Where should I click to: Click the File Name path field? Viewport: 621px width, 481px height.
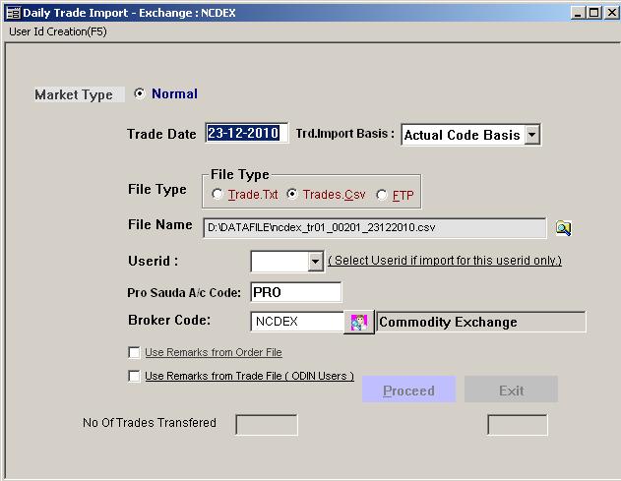click(x=374, y=228)
